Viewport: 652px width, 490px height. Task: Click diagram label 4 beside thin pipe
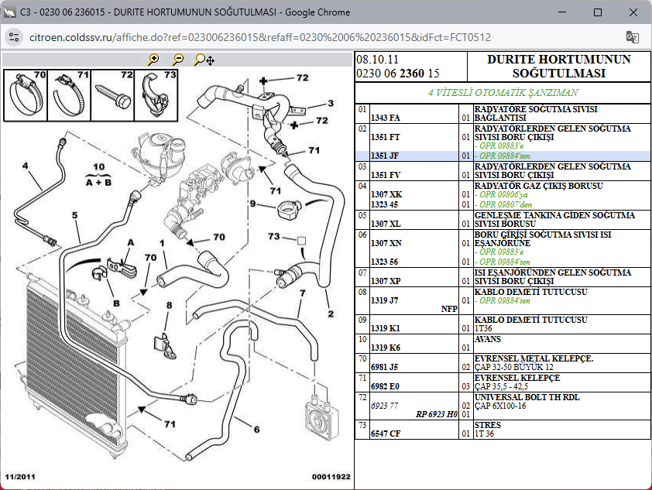click(x=25, y=166)
